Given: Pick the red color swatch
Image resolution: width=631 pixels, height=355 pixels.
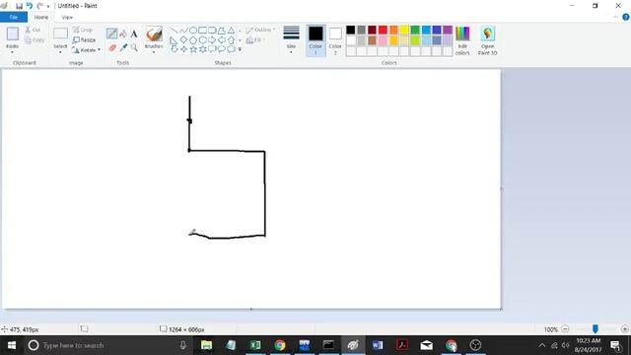Looking at the screenshot, I should pyautogui.click(x=383, y=30).
